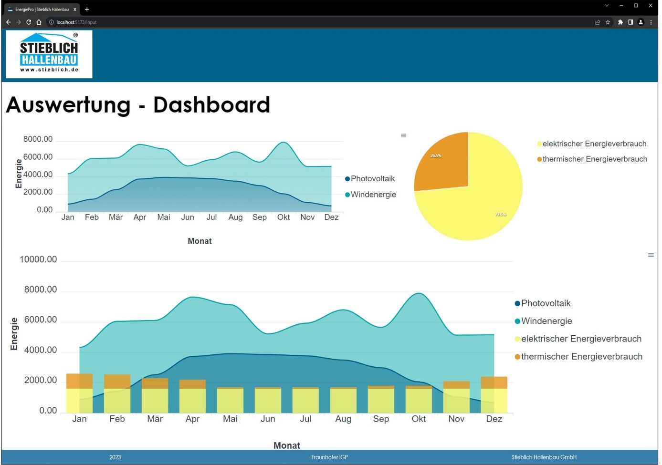Click the home icon in browser toolbar

click(x=39, y=22)
